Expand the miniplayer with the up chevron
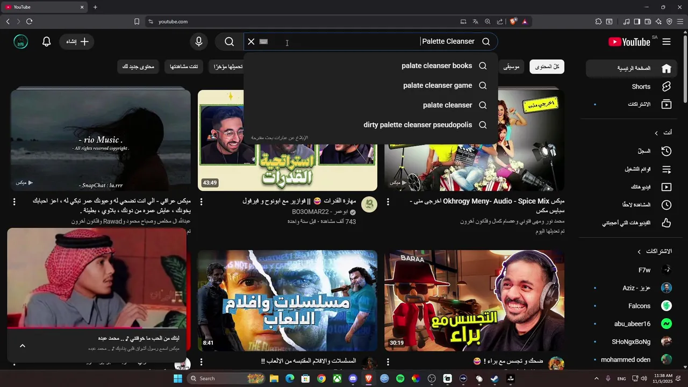The width and height of the screenshot is (688, 387). (x=23, y=346)
